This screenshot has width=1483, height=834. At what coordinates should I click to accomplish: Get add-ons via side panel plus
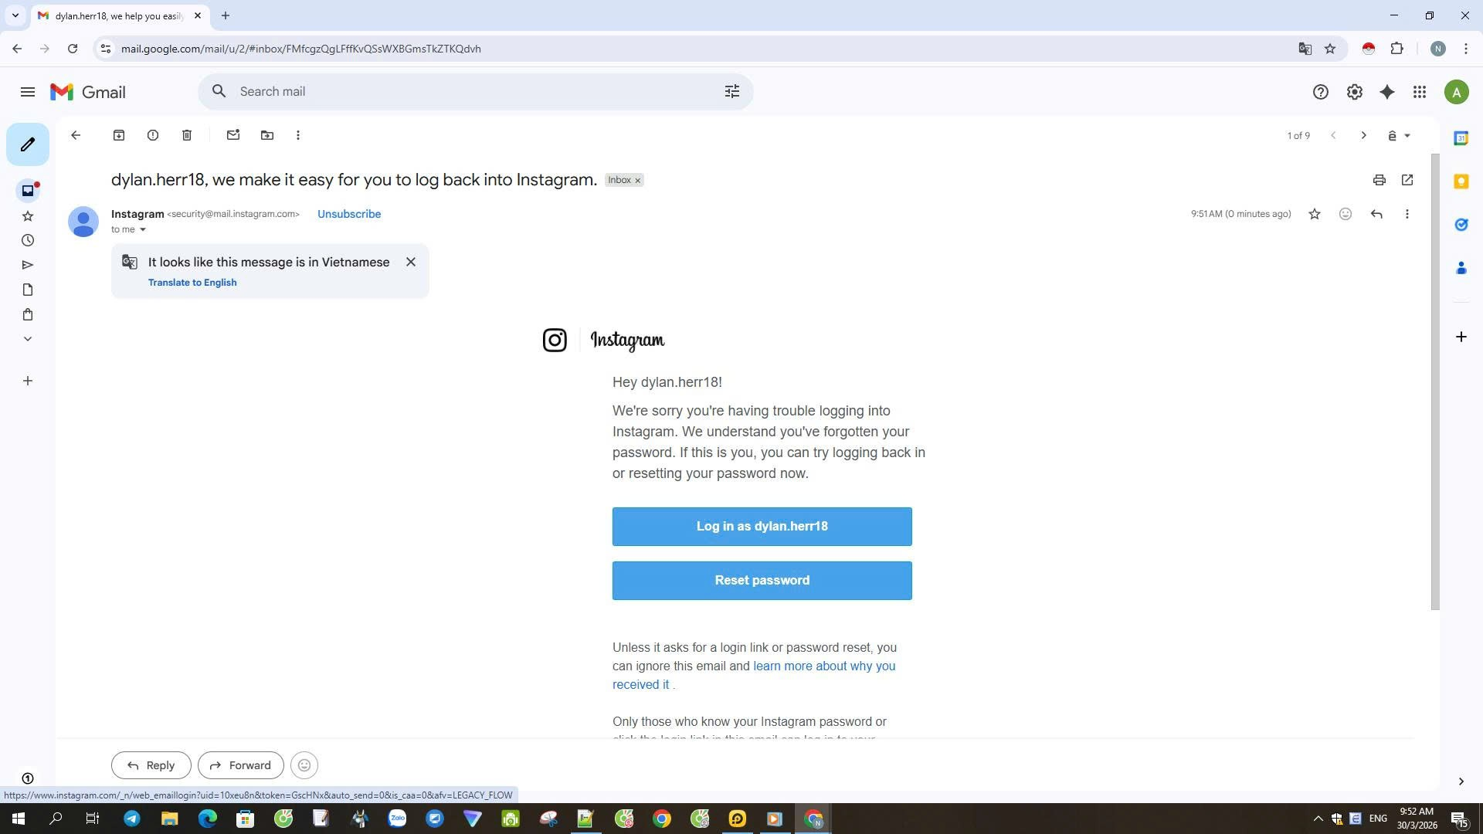[x=1461, y=337]
